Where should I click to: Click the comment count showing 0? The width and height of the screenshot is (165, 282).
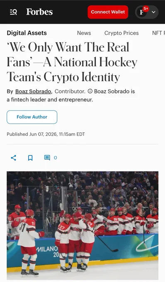[56, 158]
